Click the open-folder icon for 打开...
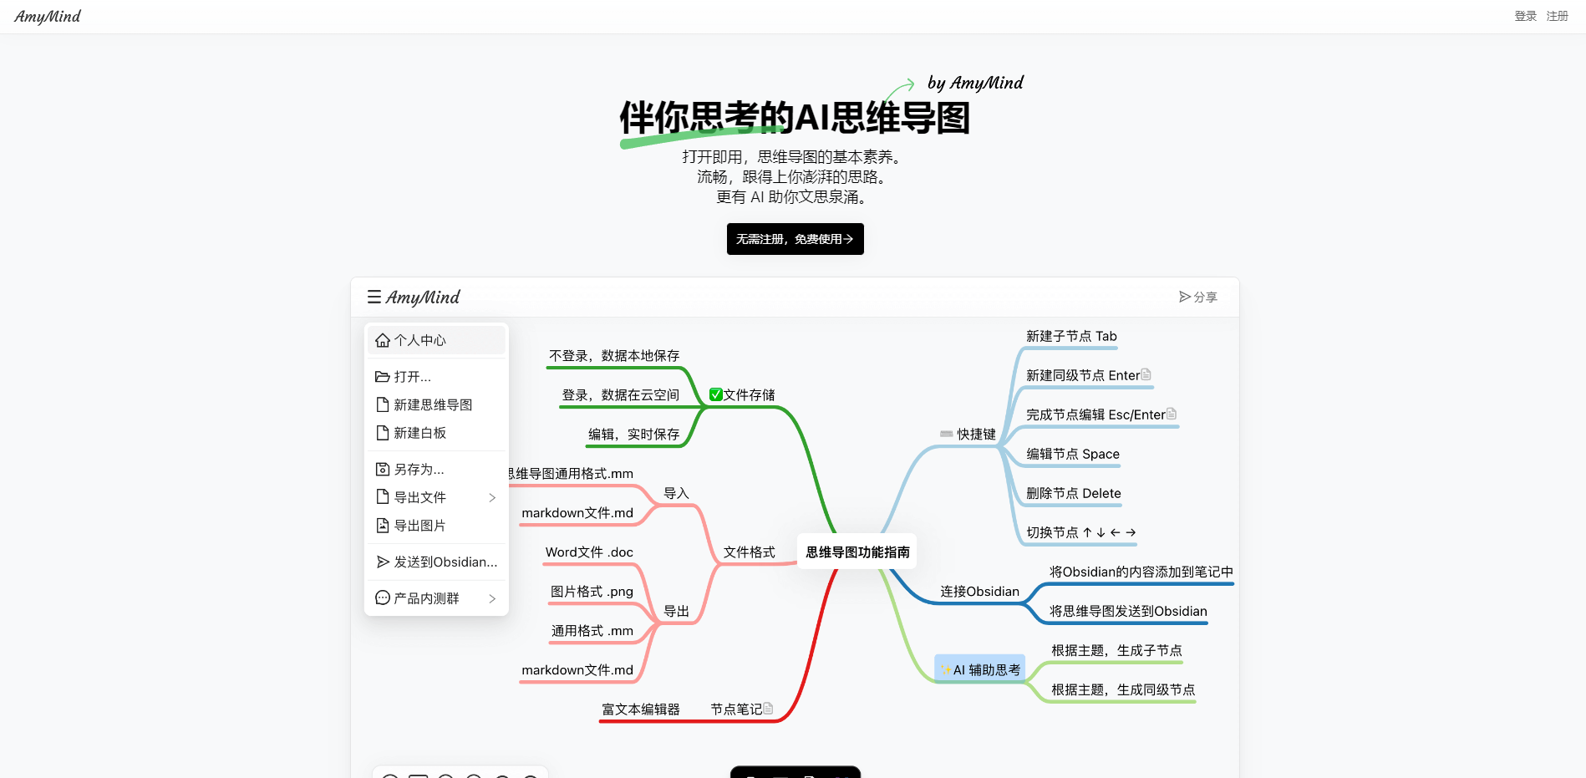This screenshot has width=1586, height=778. (383, 377)
